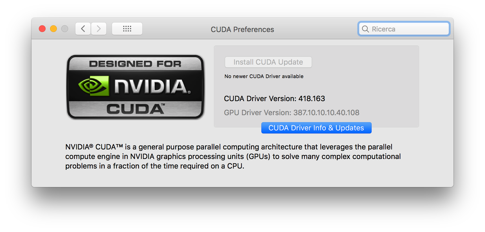Click the grayed-out zoom window button
Viewport: 485px width, 232px height.
[x=65, y=29]
